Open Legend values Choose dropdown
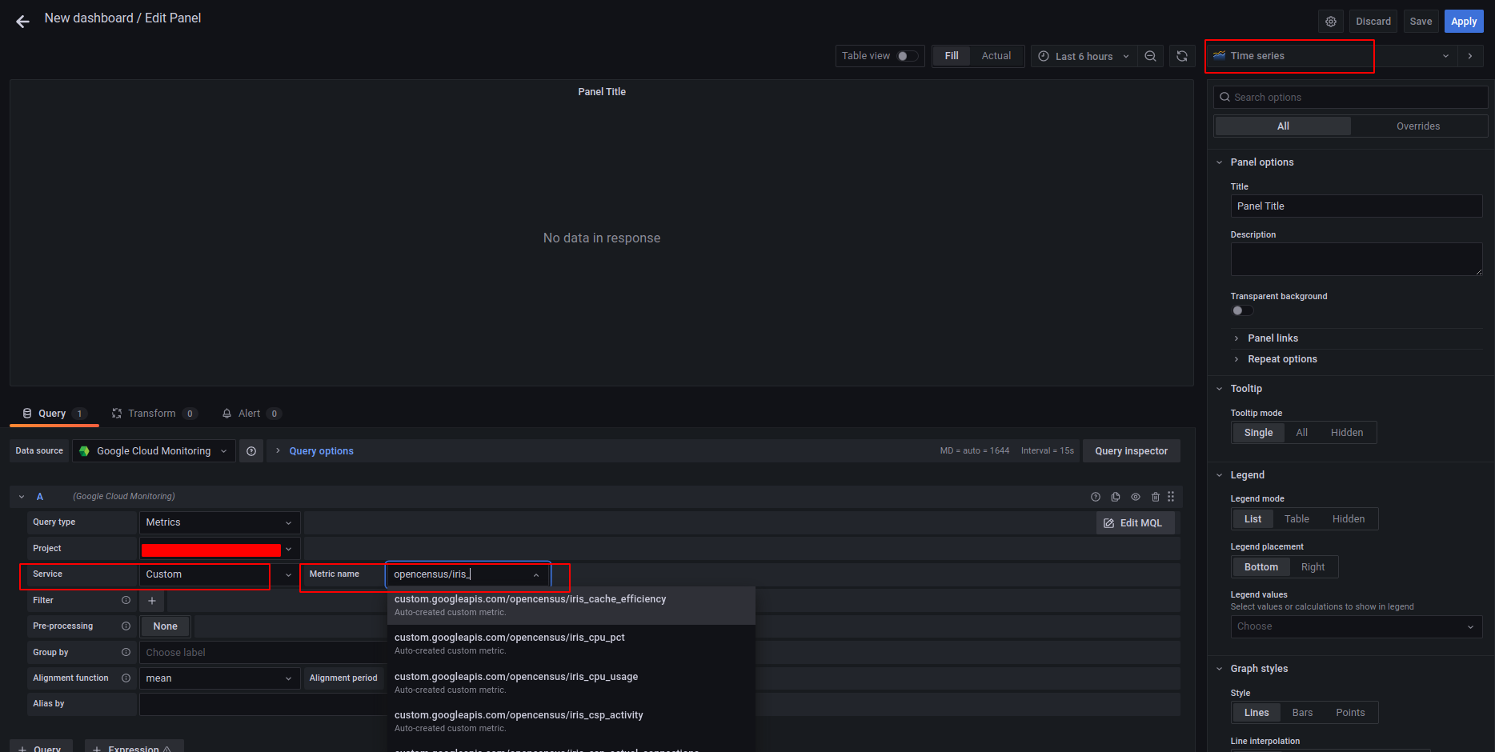 coord(1356,626)
